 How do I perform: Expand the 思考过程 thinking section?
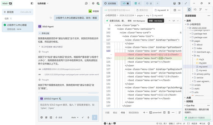[44, 33]
